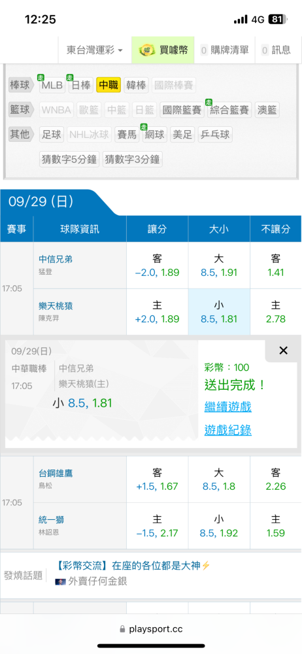The image size is (302, 654).
Task: Pick 客 +1.5, 1.67 handicap bet
Action: tap(158, 479)
